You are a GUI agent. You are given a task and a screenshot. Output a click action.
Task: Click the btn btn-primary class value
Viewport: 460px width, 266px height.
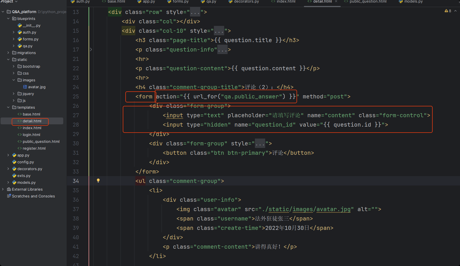pos(239,153)
